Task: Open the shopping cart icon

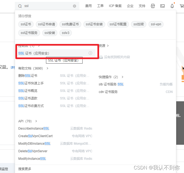Action: pos(182,6)
